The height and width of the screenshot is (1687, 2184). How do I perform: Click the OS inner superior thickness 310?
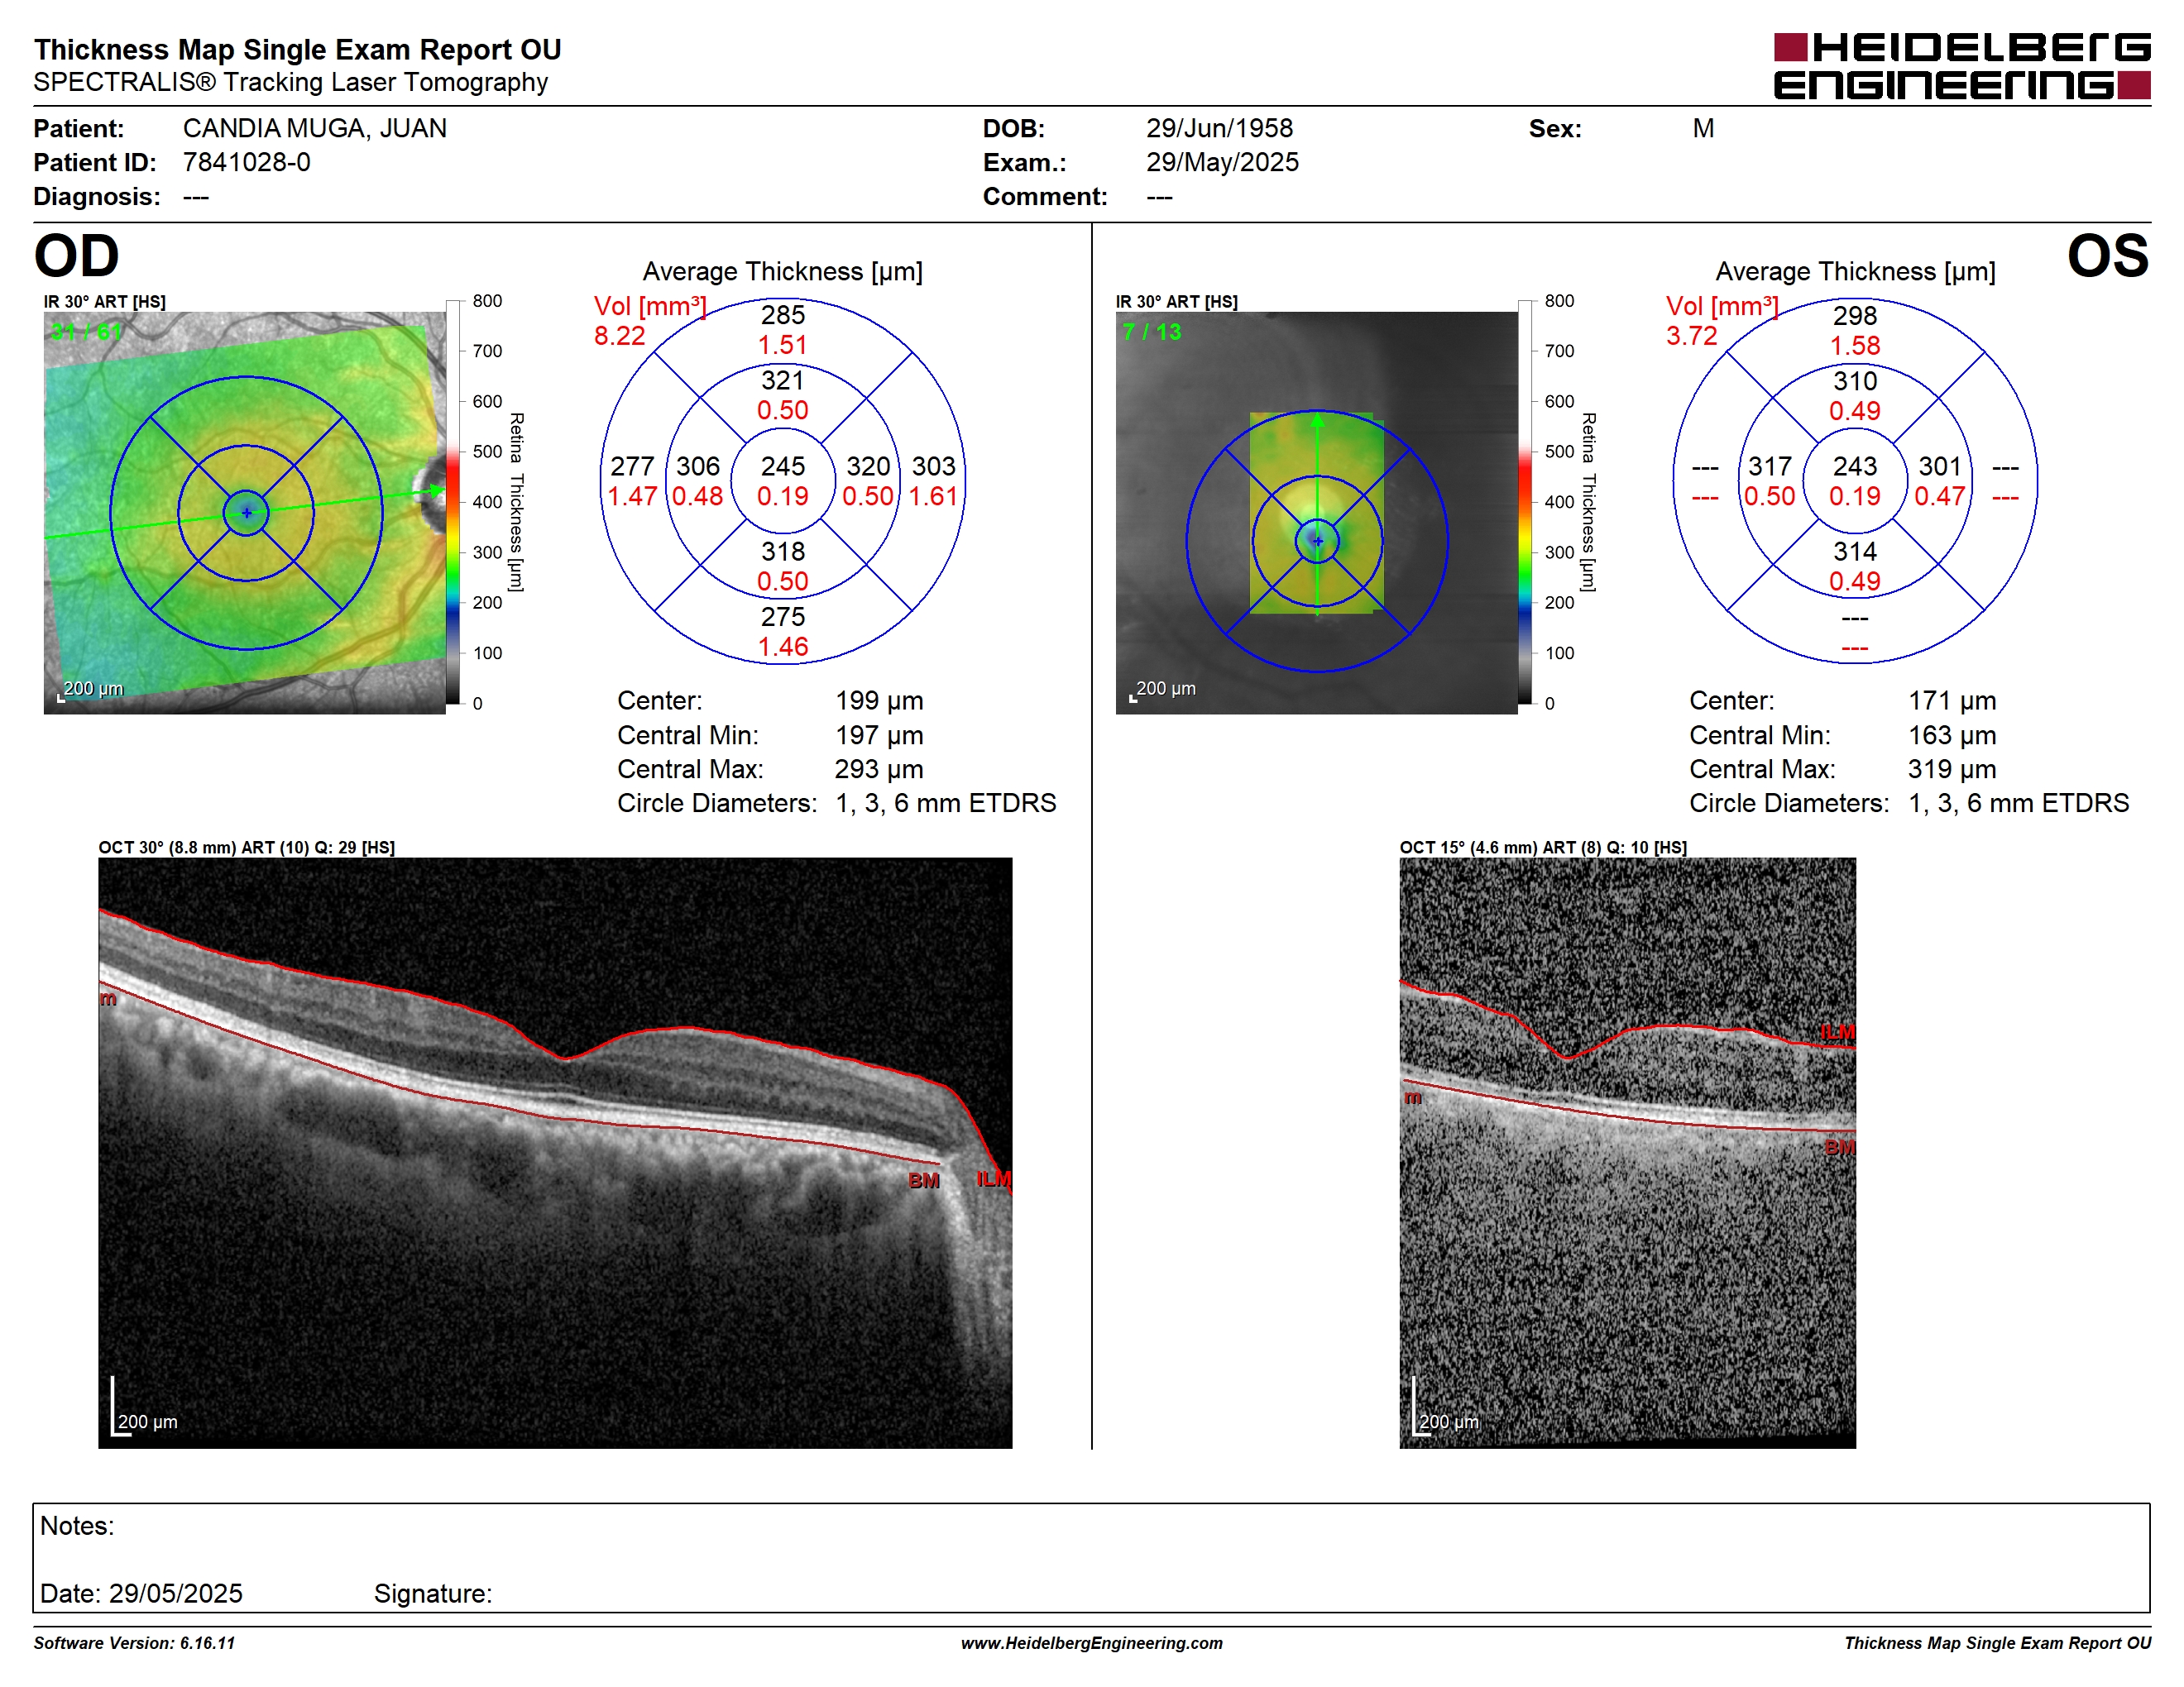(x=1855, y=380)
